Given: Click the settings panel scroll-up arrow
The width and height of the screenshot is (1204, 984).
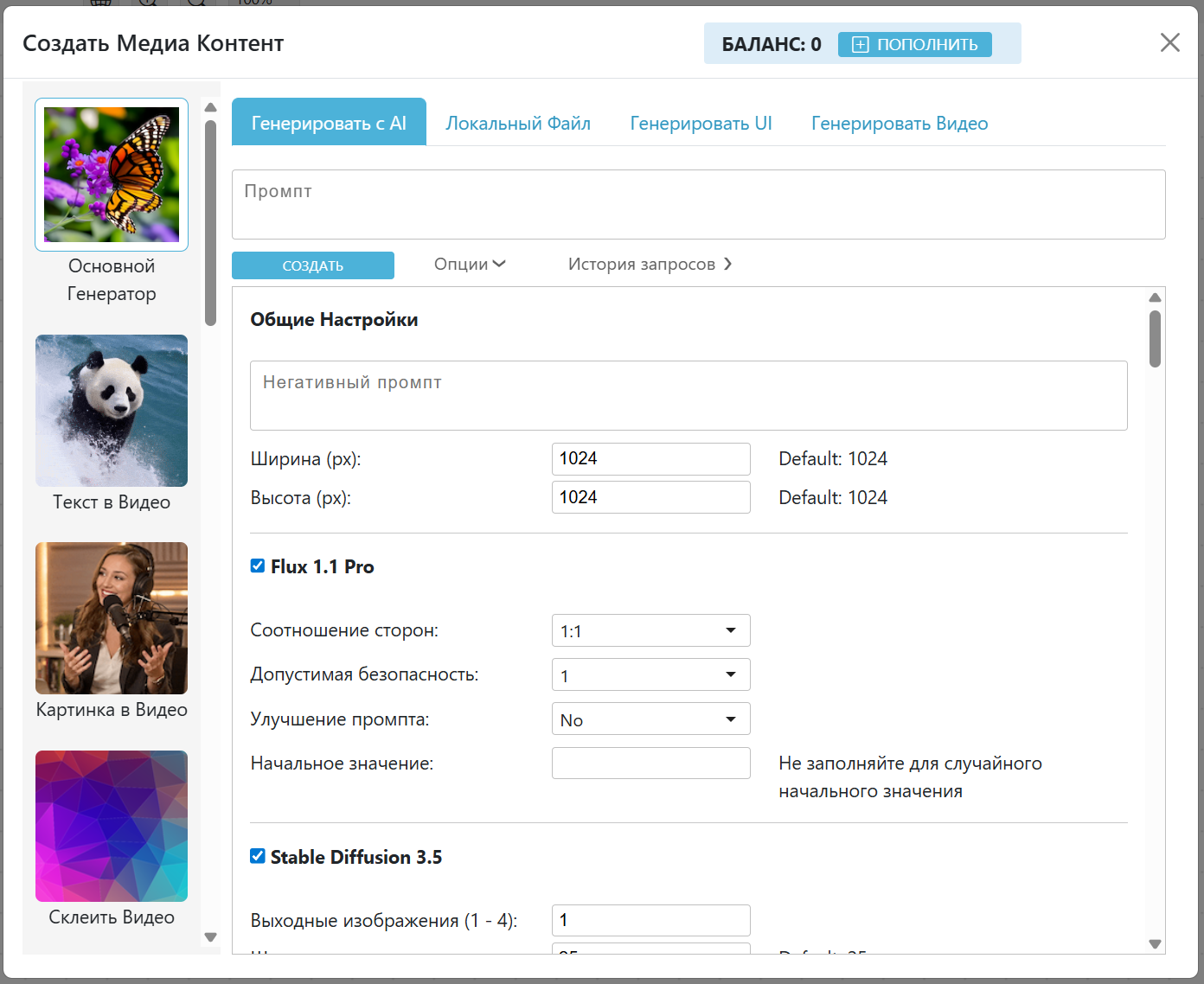Looking at the screenshot, I should coord(1155,297).
